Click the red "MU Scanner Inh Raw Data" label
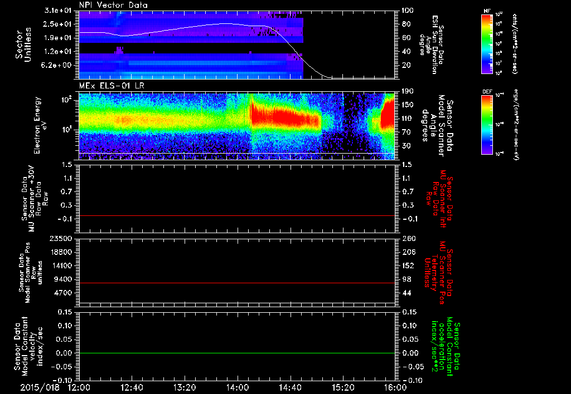 tap(439, 199)
